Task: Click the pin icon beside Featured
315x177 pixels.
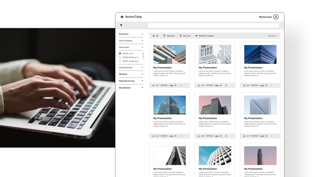Action: [x=164, y=36]
